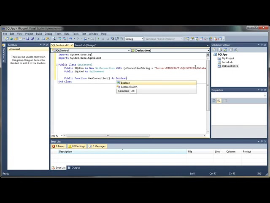This screenshot has height=203, width=270.
Task: Toggle the 0 Warnings filter button
Action: pos(77,146)
